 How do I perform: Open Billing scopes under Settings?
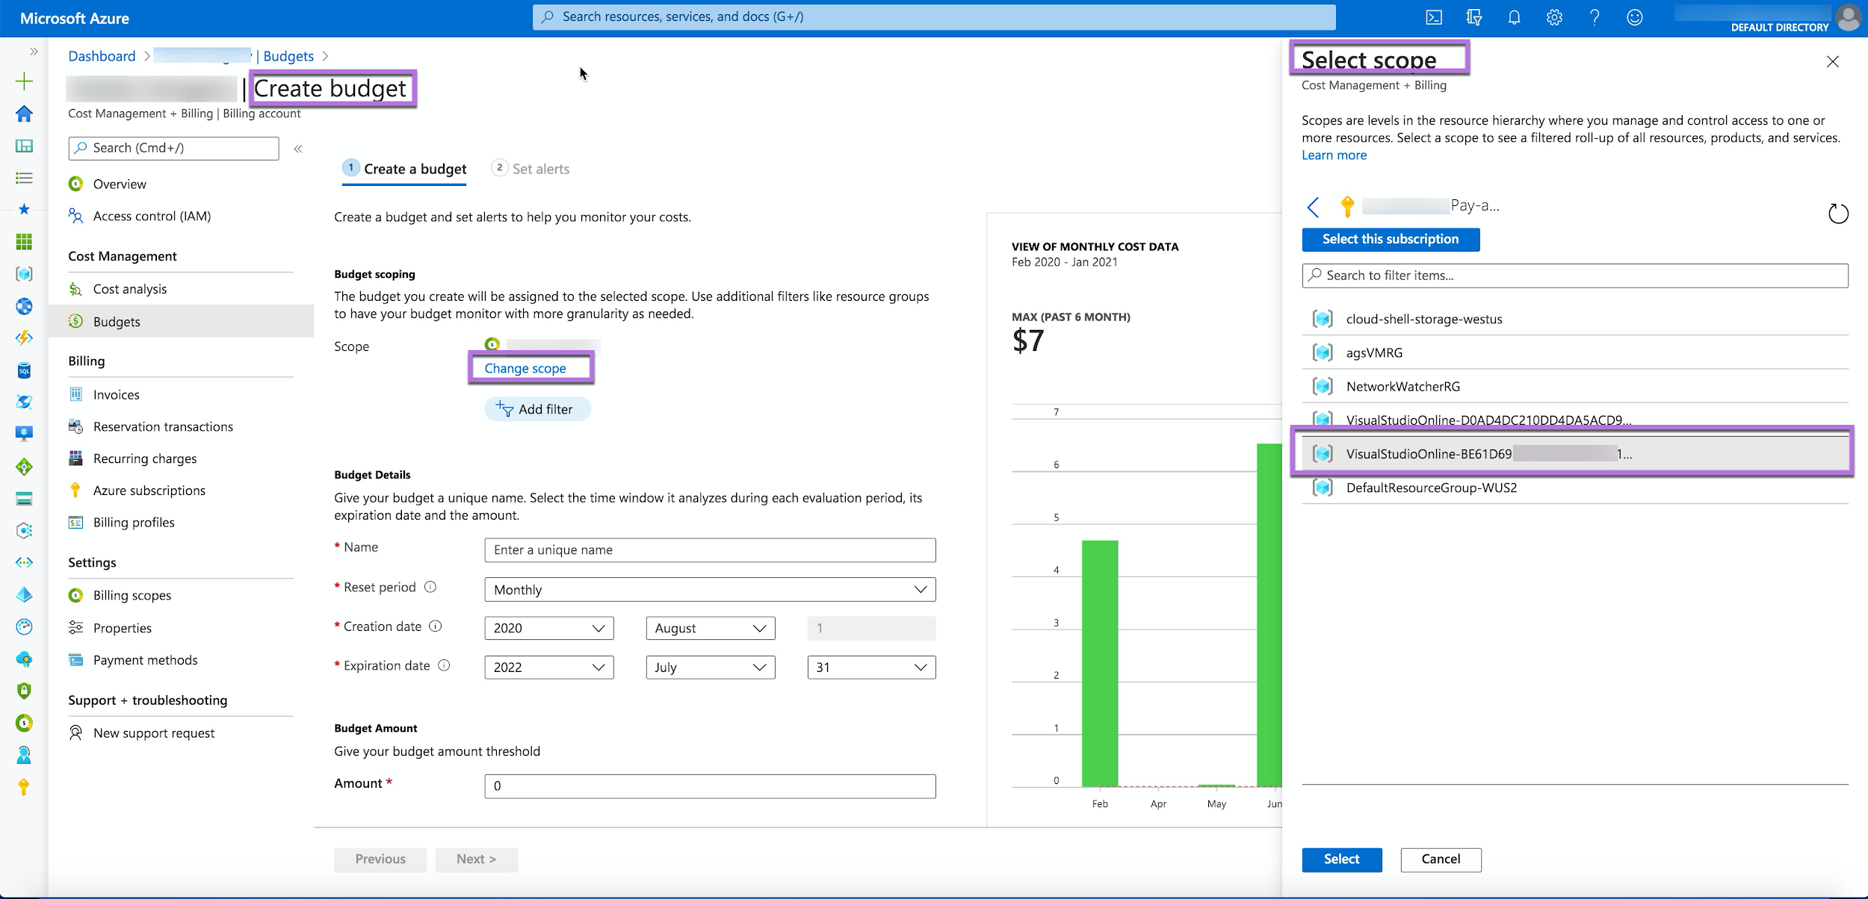click(132, 596)
